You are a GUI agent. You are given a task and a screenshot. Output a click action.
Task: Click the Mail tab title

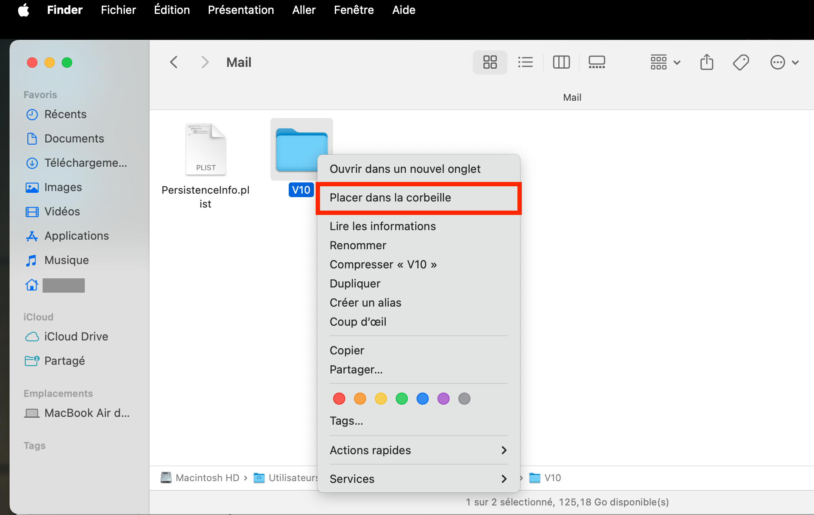point(572,97)
